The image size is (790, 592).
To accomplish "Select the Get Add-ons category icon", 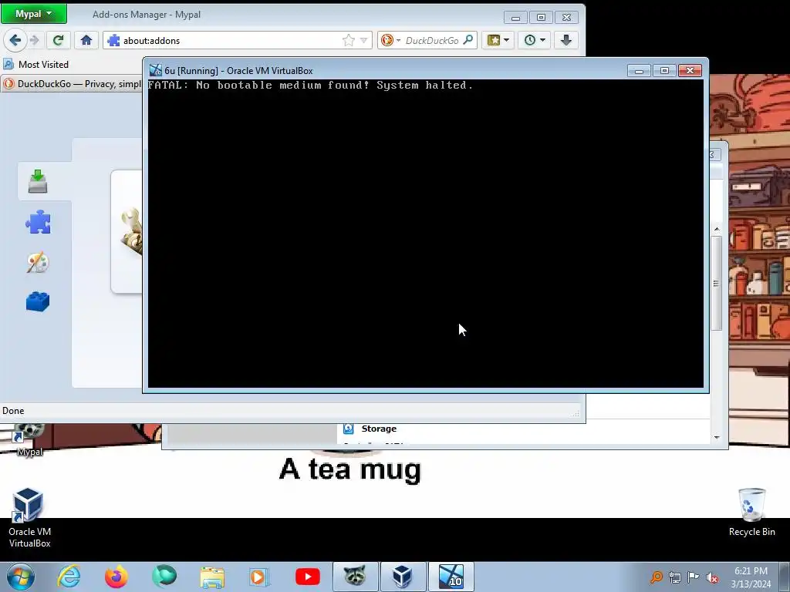I will click(x=38, y=182).
